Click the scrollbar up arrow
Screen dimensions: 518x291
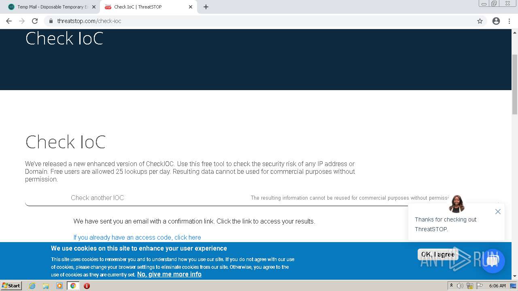[515, 32]
